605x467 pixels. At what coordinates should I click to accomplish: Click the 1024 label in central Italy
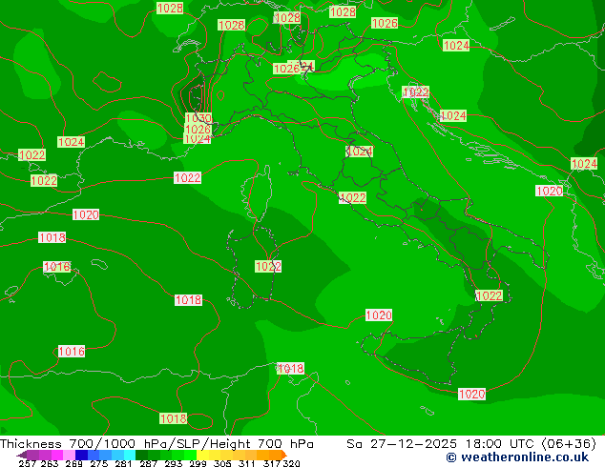pos(359,152)
